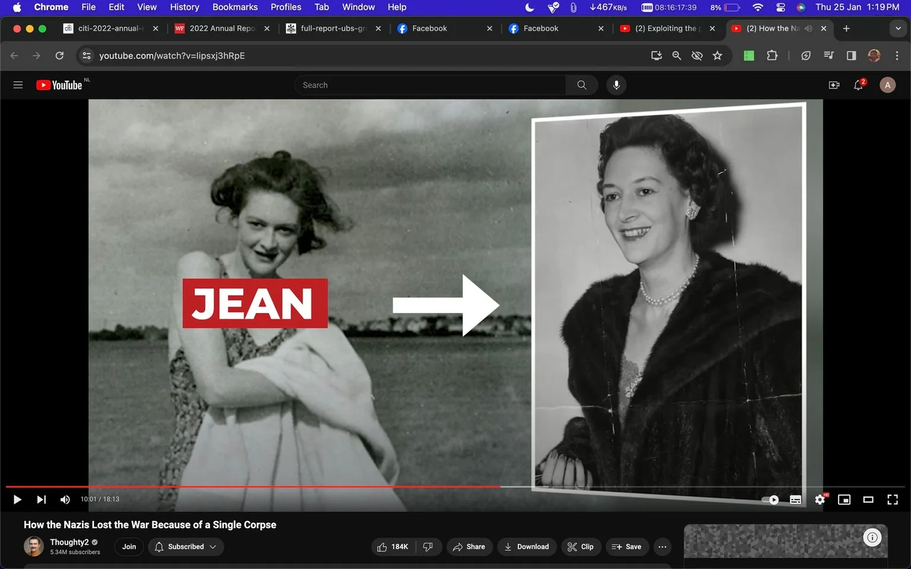911x569 pixels.
Task: Focus the YouTube search field
Action: [430, 85]
